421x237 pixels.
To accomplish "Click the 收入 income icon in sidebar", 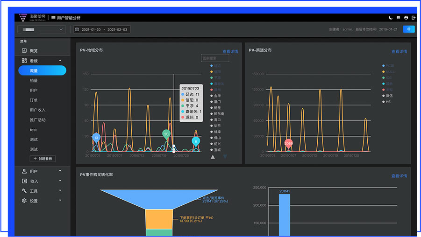I will [x=24, y=181].
